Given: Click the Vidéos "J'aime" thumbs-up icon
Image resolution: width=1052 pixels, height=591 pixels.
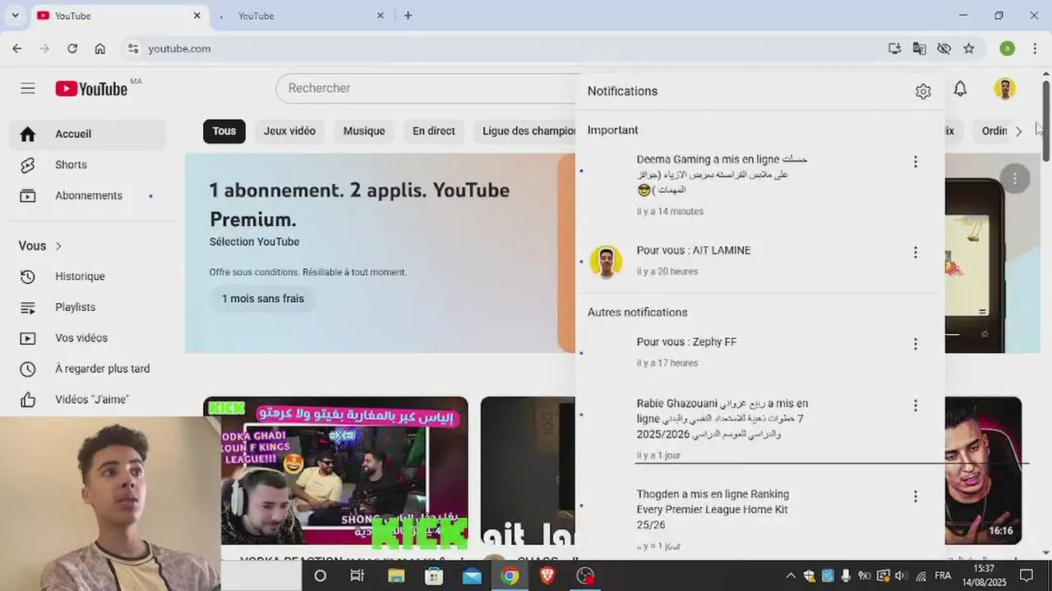Looking at the screenshot, I should pyautogui.click(x=28, y=400).
